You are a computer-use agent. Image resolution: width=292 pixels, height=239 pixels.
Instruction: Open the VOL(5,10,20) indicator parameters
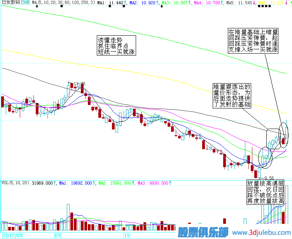pos(15,183)
